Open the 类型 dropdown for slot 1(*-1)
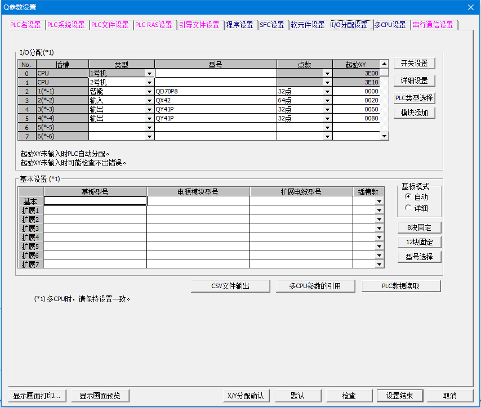 tap(149, 91)
